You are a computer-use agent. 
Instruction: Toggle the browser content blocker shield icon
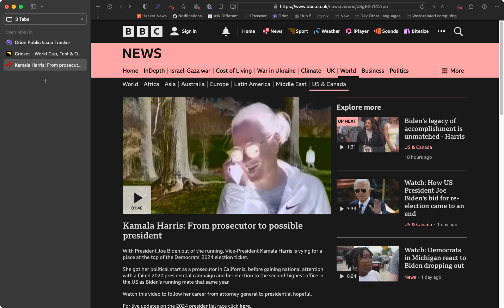(x=145, y=6)
